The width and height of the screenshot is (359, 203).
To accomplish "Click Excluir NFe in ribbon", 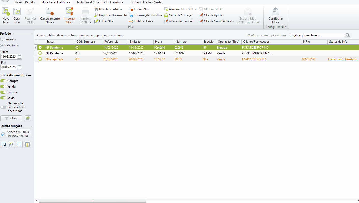I will click(139, 9).
